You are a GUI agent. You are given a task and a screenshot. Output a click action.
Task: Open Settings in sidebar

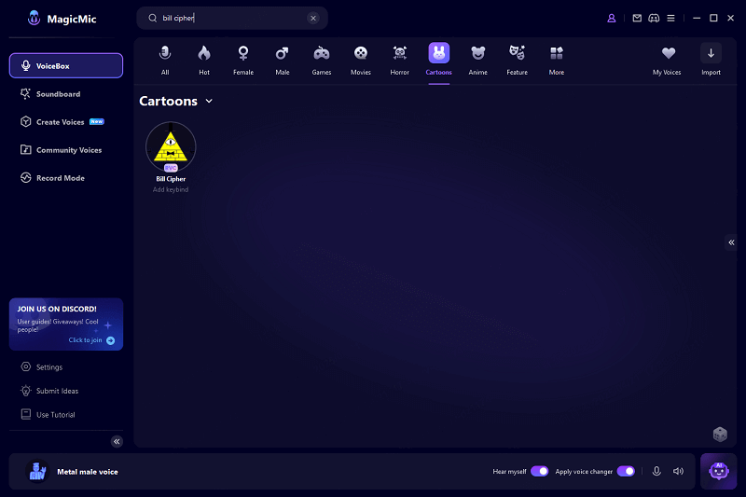point(42,367)
